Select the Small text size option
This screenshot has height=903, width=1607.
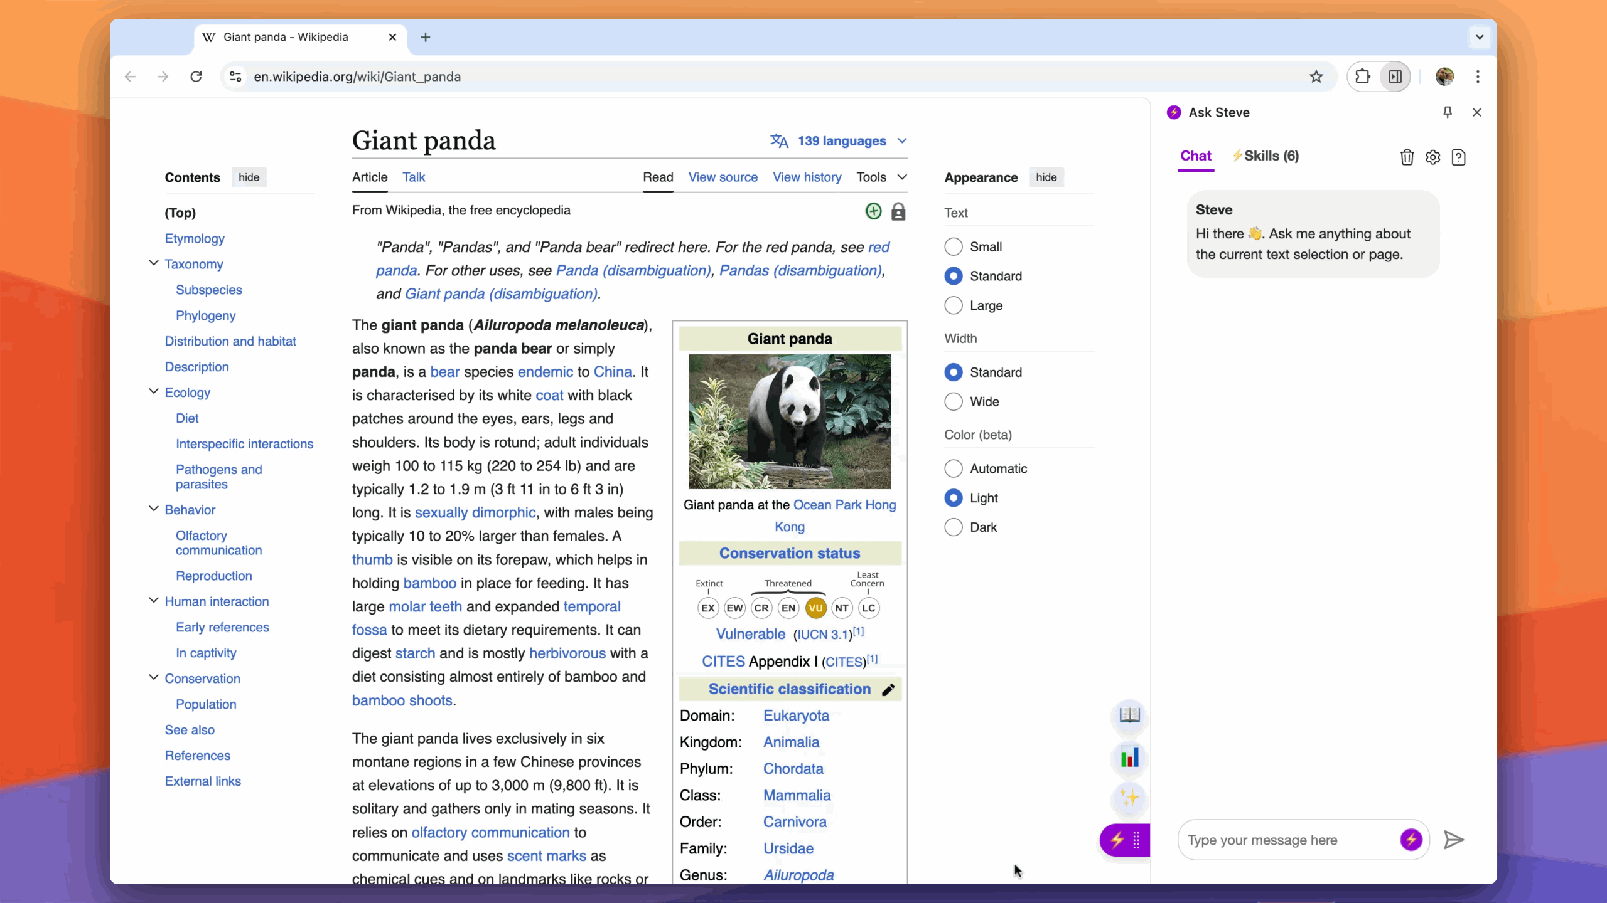(954, 247)
